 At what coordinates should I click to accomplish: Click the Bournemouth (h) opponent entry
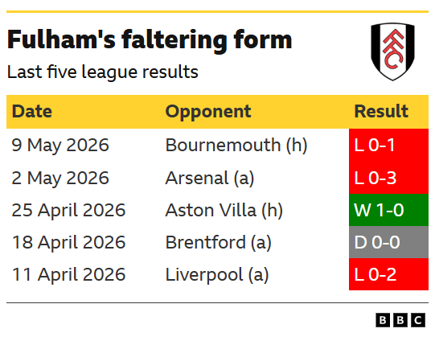click(x=236, y=145)
